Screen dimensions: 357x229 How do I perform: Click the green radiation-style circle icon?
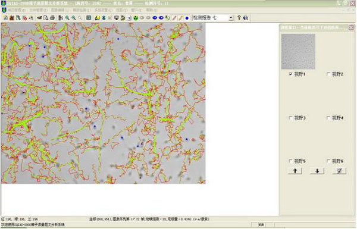[136, 18]
